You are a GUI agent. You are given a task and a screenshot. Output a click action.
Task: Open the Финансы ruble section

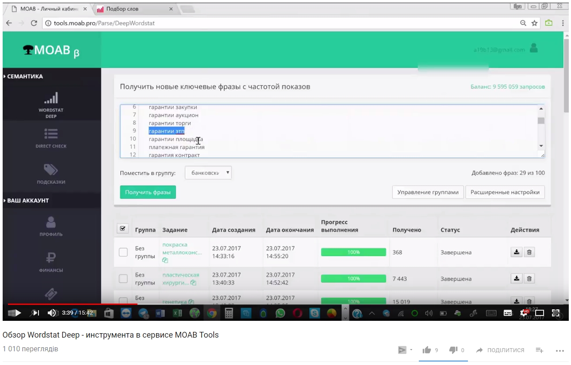coord(51,262)
